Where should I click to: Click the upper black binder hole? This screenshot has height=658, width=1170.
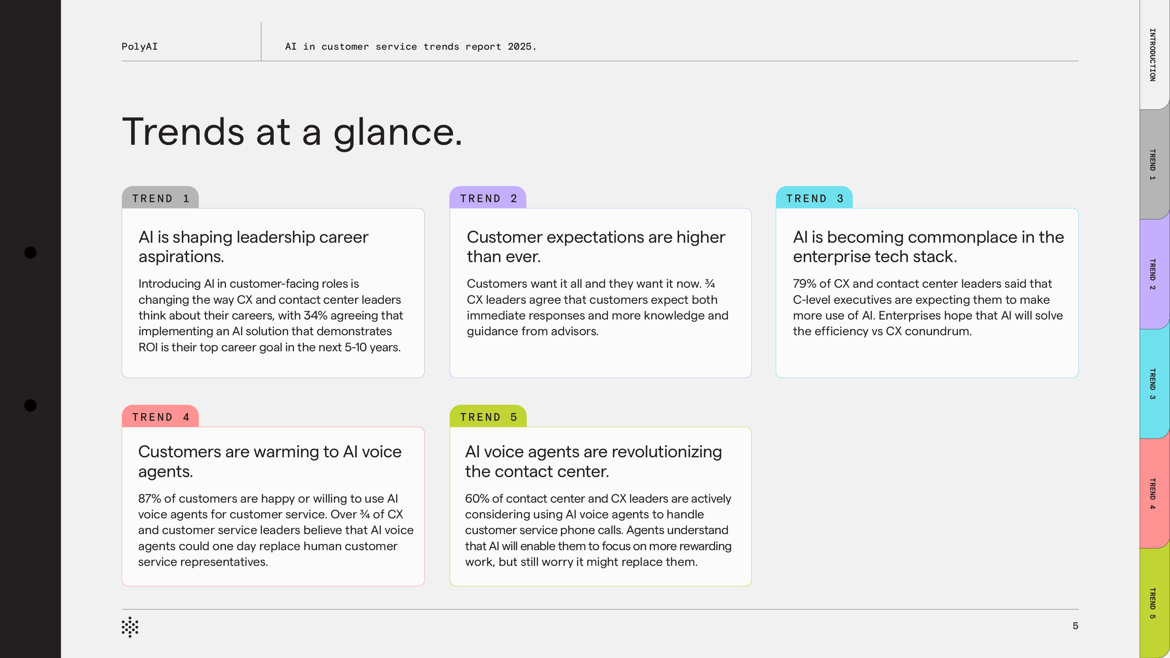click(x=30, y=253)
